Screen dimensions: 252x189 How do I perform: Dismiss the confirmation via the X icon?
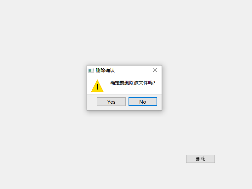point(155,70)
